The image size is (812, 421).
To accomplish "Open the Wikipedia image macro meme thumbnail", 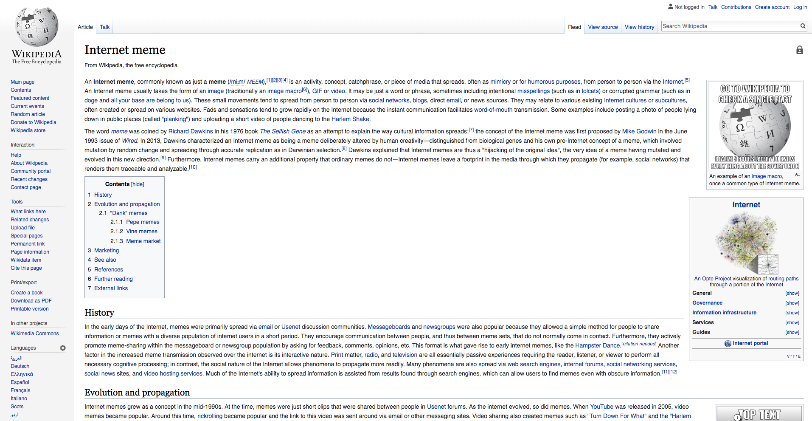I will 755,126.
